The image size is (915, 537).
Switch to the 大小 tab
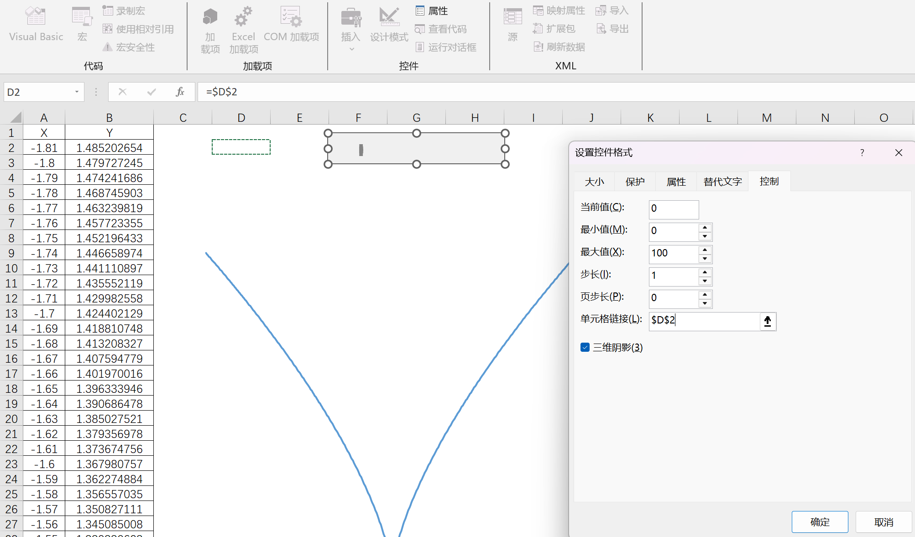594,182
